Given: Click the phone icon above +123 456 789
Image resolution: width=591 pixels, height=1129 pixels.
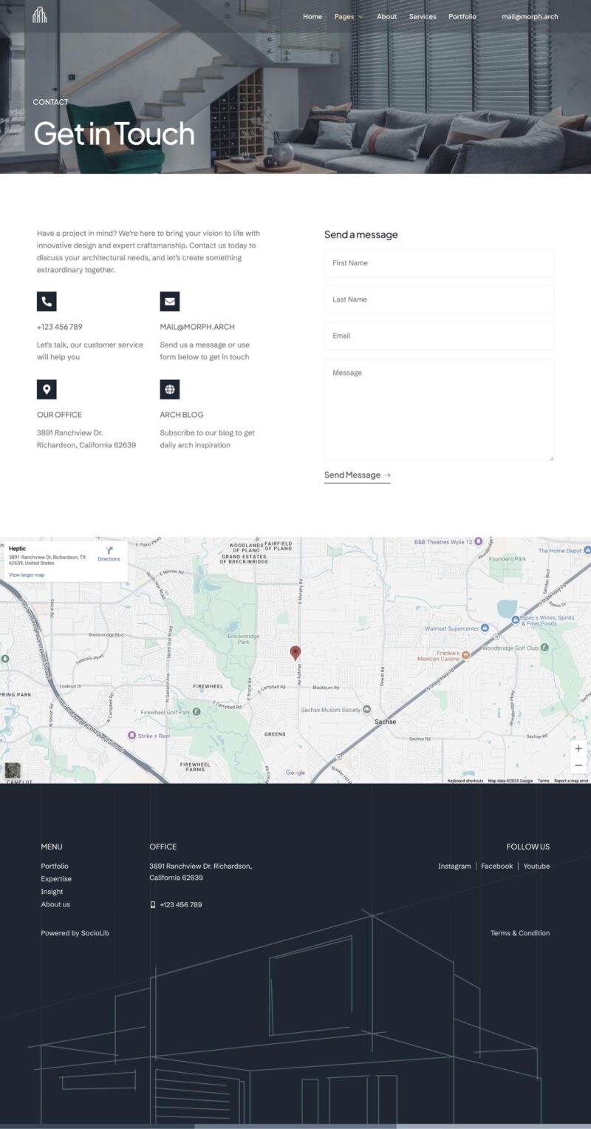Looking at the screenshot, I should pyautogui.click(x=47, y=301).
